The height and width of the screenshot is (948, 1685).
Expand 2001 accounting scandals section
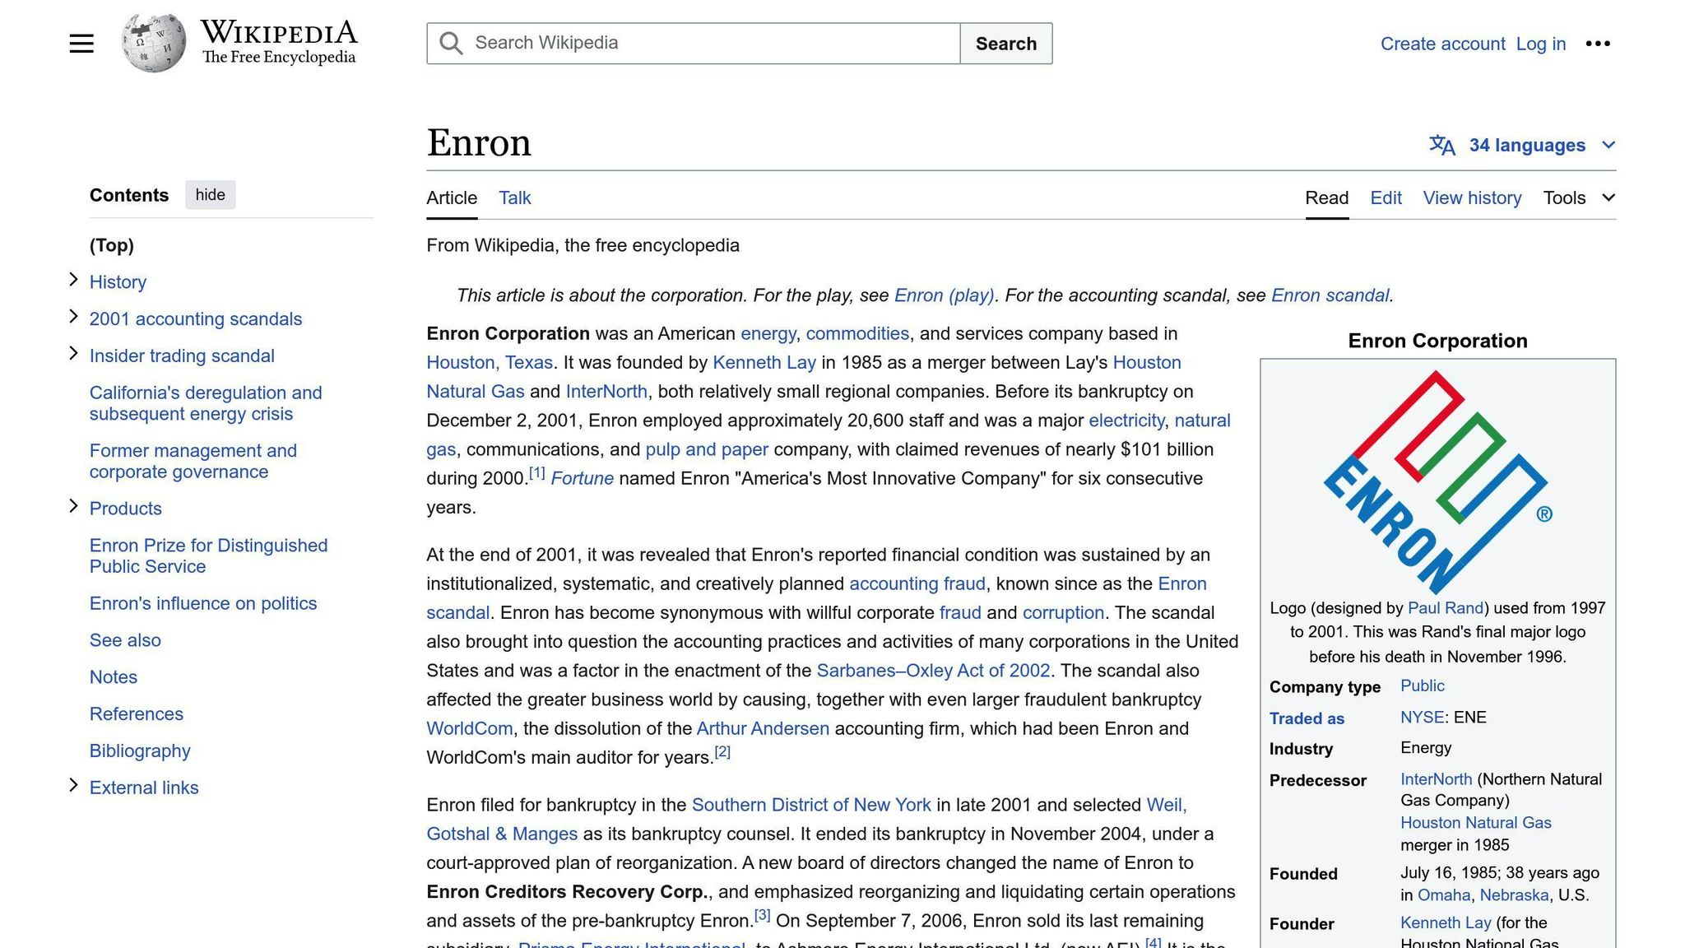pos(73,317)
